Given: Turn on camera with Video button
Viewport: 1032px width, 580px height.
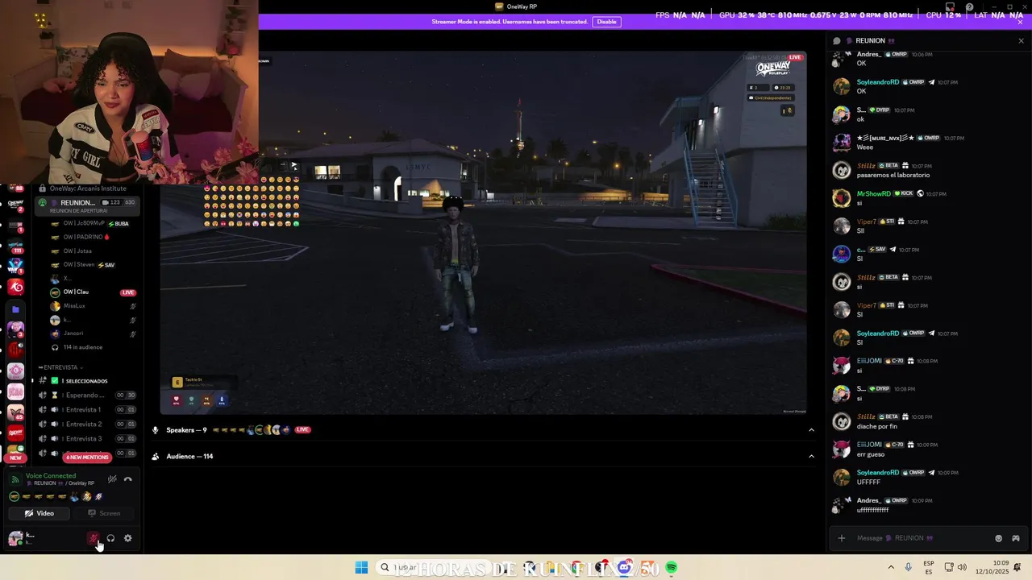Looking at the screenshot, I should tap(39, 513).
